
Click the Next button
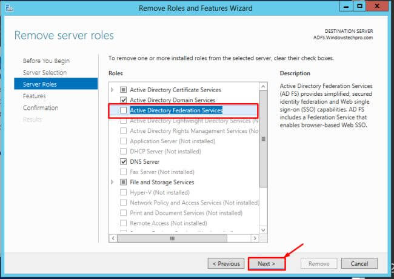[267, 264]
